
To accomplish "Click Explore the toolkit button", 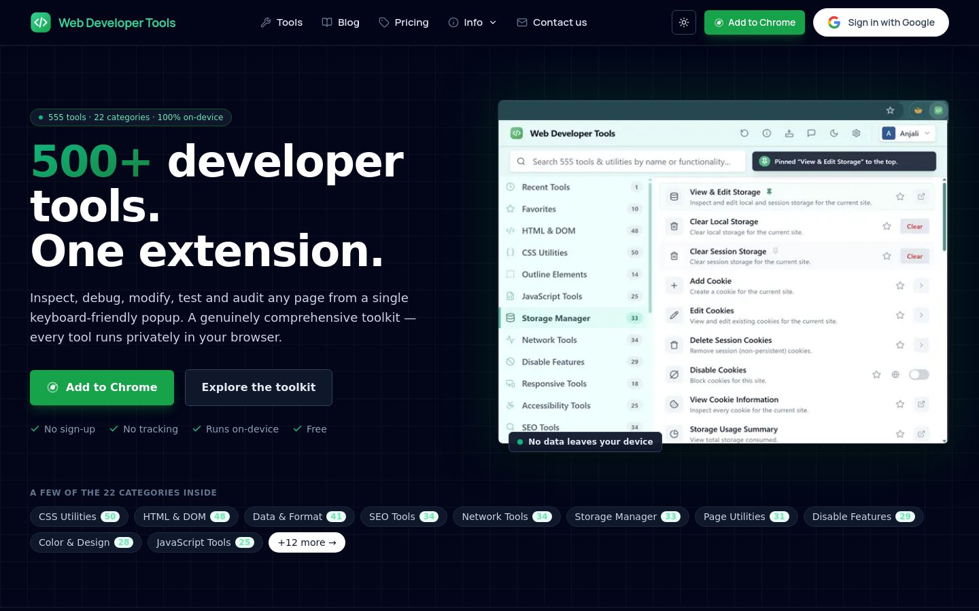I will coord(258,388).
